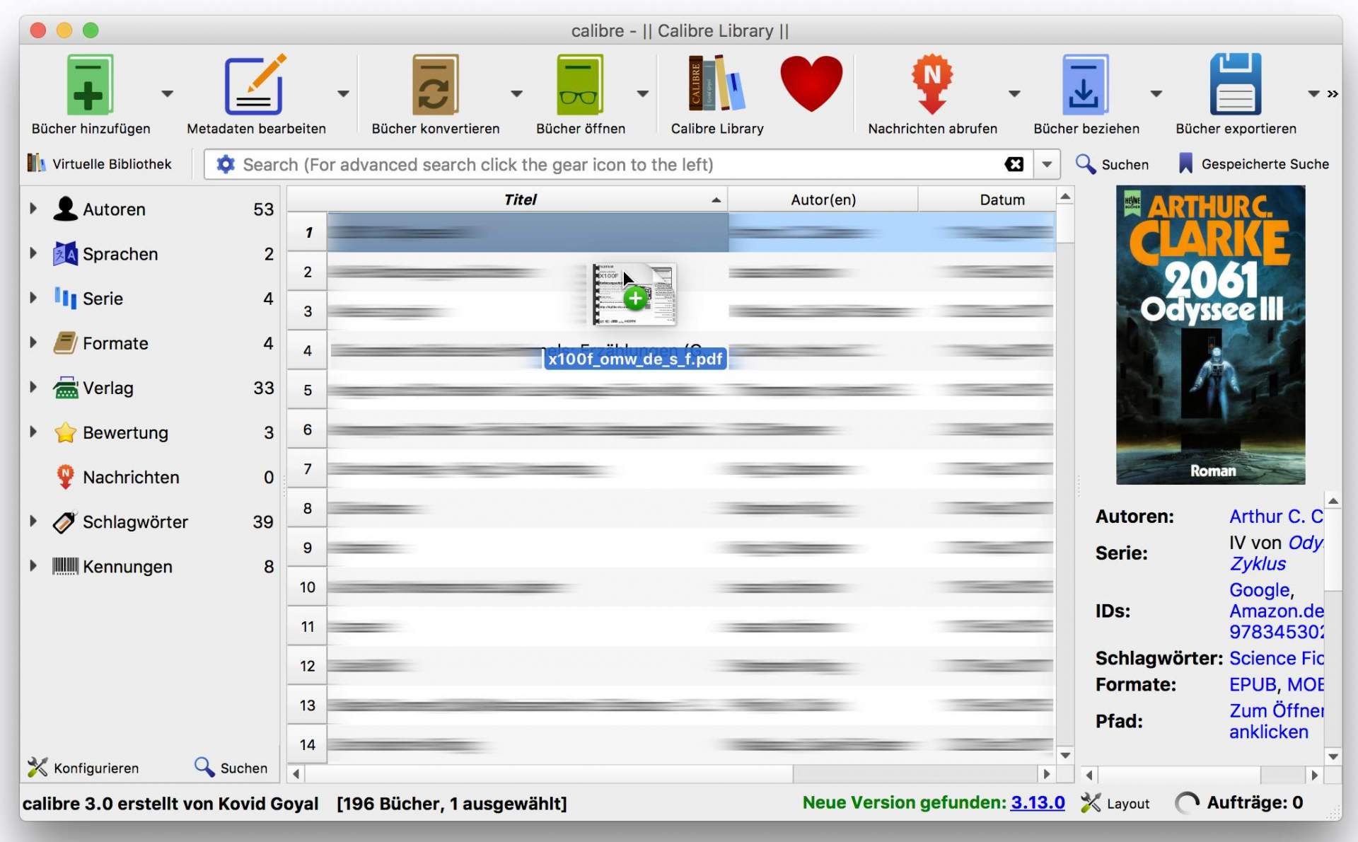This screenshot has height=842, width=1358.
Task: Expand the Verlag tree node
Action: (x=33, y=386)
